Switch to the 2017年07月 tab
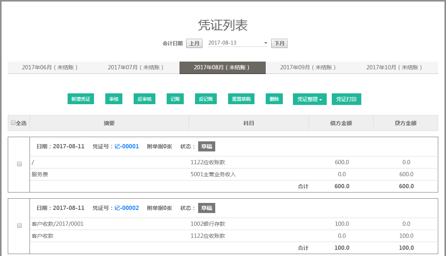The width and height of the screenshot is (446, 256). coord(136,67)
